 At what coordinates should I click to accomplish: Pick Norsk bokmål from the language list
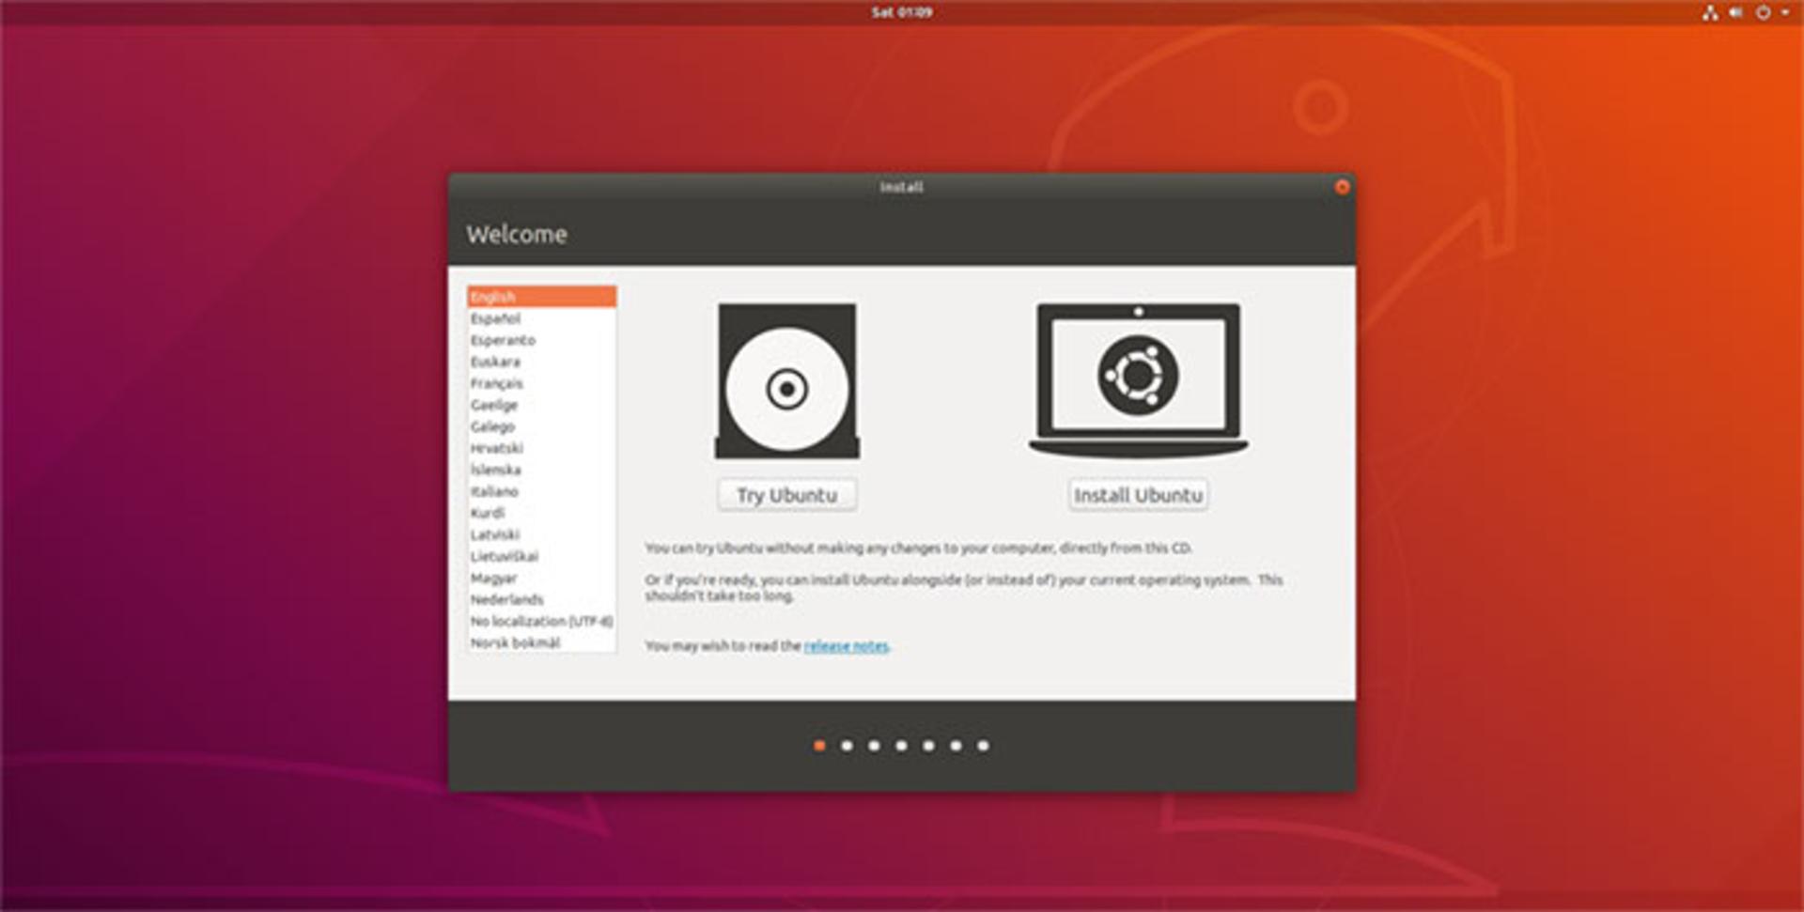click(541, 642)
